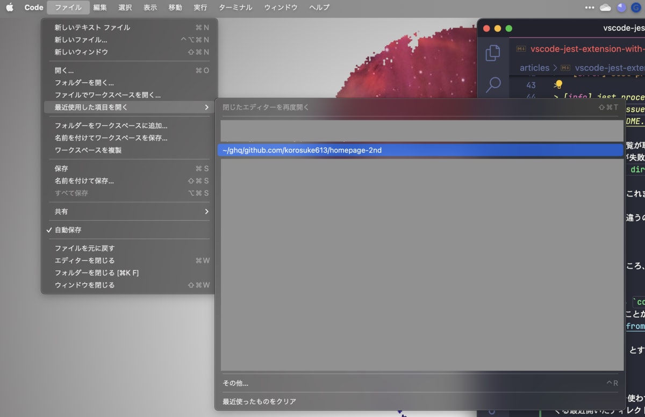Open the ヘルプ menu
645x417 pixels.
click(319, 8)
